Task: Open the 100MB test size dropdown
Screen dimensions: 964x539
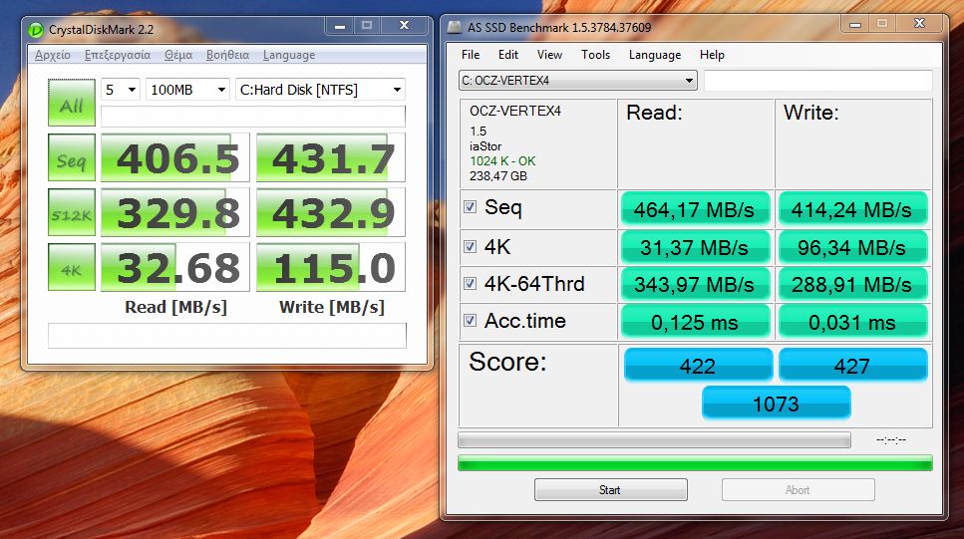Action: 187,90
